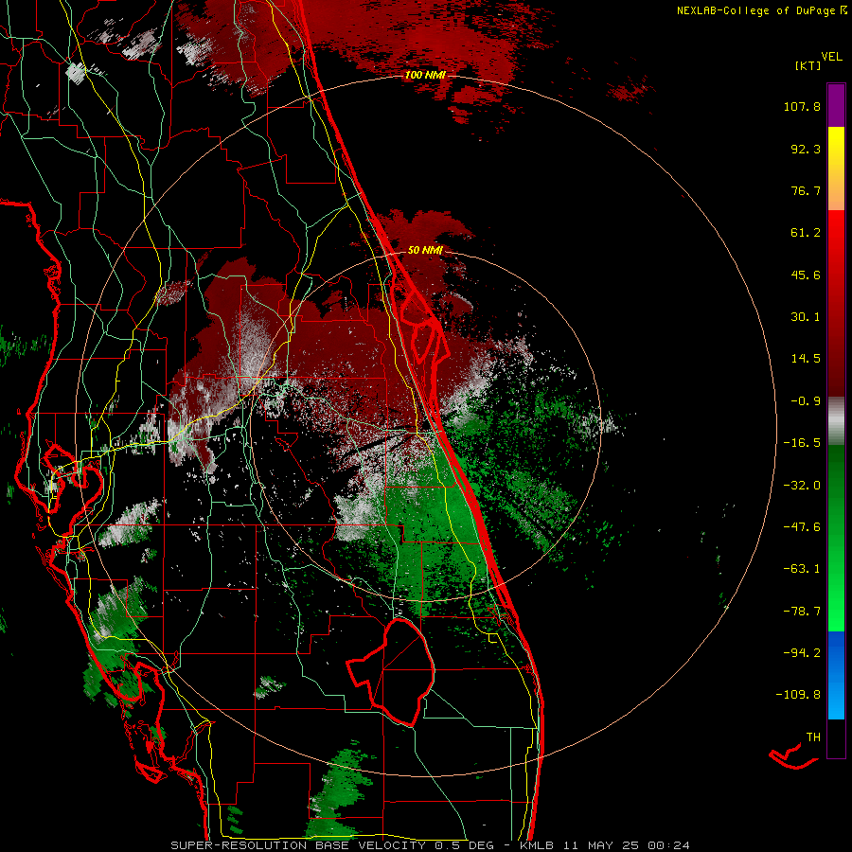
Task: Click the 50 NMI range ring label
Action: pos(425,250)
